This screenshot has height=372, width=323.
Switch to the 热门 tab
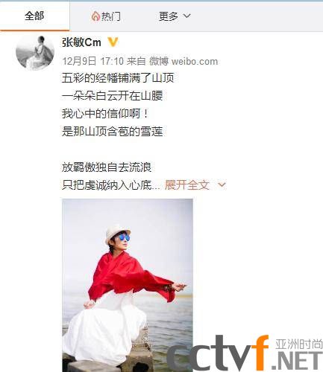tap(106, 16)
